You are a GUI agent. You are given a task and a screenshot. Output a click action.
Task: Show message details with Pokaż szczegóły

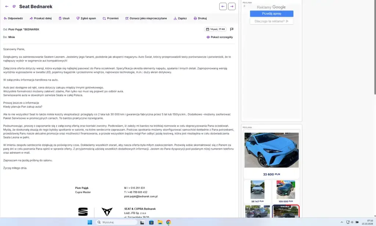coord(220,37)
